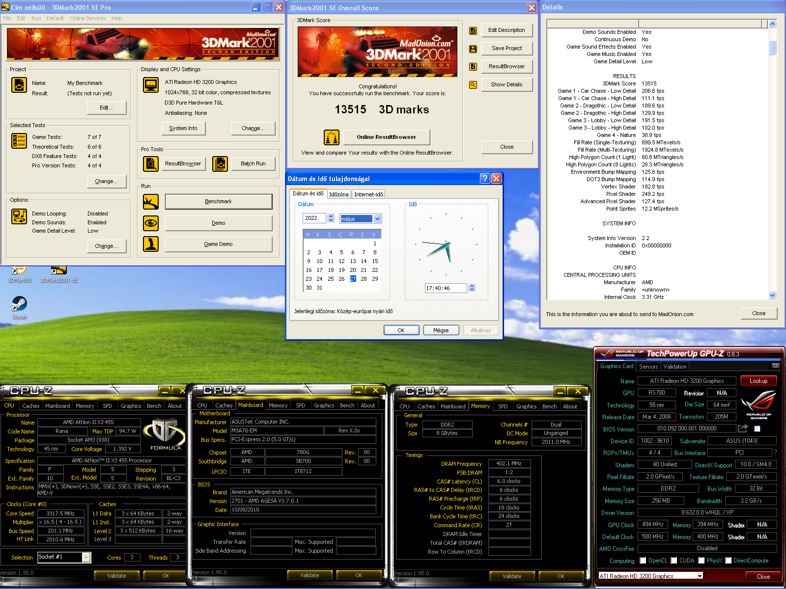The width and height of the screenshot is (786, 589).
Task: Open the ATI Radeon HD 3200 card dropdown
Action: click(700, 576)
